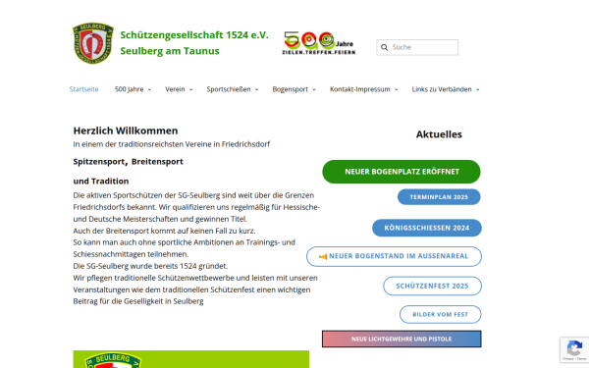Click text 'In einem der traditionsreichsten Vereine in Friedrichsdorf'
The image size is (589, 368).
(171, 144)
